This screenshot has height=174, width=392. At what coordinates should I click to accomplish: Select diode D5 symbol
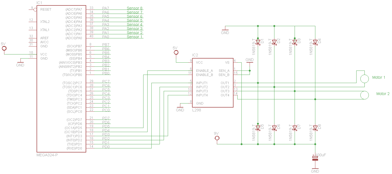point(258,128)
